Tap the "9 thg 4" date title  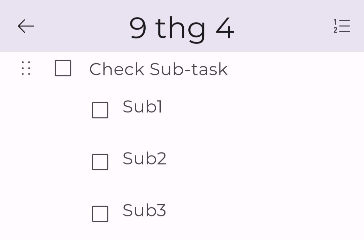click(x=182, y=28)
